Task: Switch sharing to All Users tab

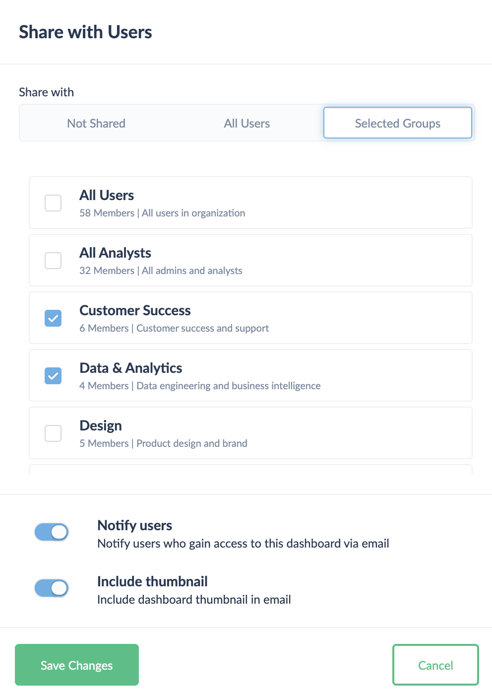Action: point(247,123)
